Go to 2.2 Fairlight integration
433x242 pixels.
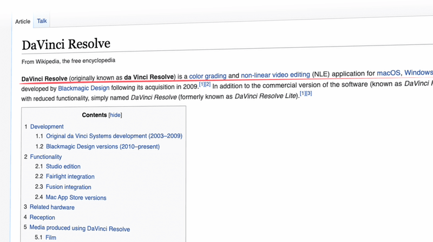pyautogui.click(x=70, y=176)
